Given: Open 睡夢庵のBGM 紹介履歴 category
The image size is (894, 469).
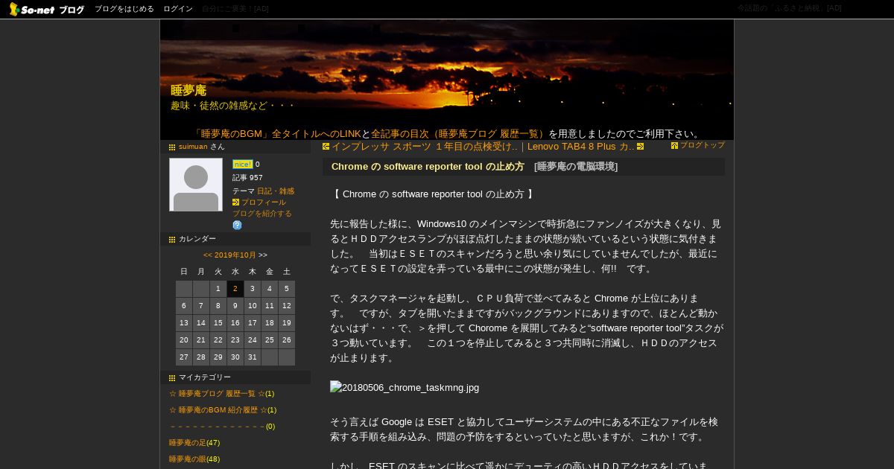Looking at the screenshot, I should [217, 410].
